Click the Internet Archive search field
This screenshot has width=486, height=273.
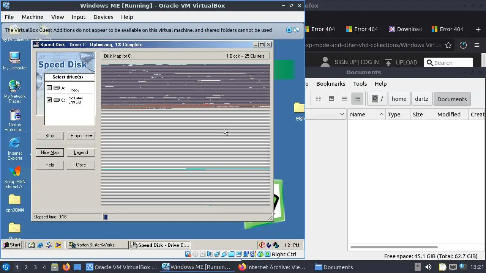[448, 63]
